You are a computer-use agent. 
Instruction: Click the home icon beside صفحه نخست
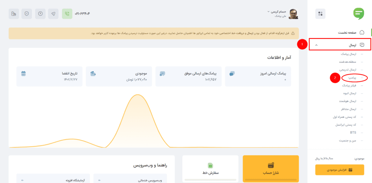[362, 32]
